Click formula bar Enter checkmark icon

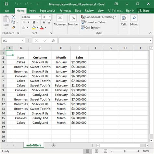pos(45,41)
